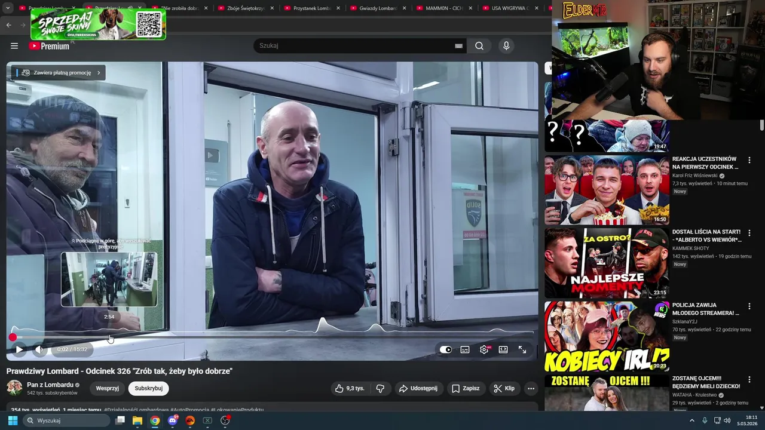Open the tab search dropdown arrow
Image resolution: width=765 pixels, height=430 pixels.
[x=8, y=8]
